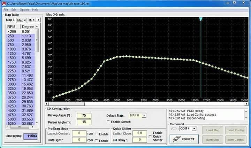The width and height of the screenshot is (251, 148).
Task: Click the rev limit marker triangle on graph
Action: click(201, 19)
